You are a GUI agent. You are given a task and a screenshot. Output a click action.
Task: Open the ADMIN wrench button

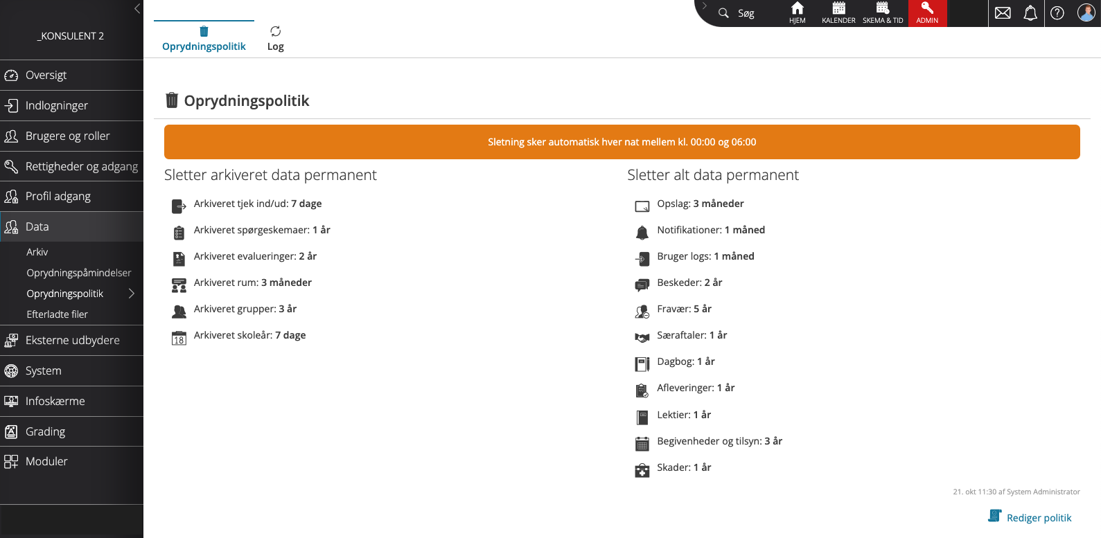(927, 13)
